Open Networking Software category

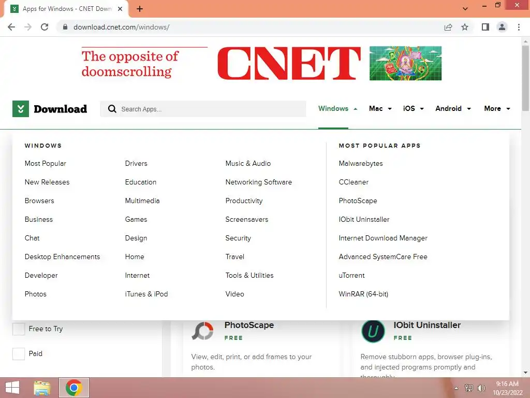point(259,182)
